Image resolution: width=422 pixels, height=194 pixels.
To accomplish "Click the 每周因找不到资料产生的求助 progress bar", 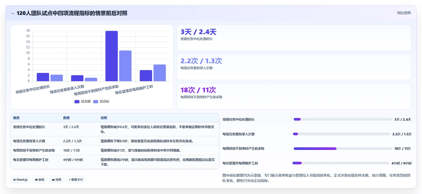I will [x=343, y=149].
